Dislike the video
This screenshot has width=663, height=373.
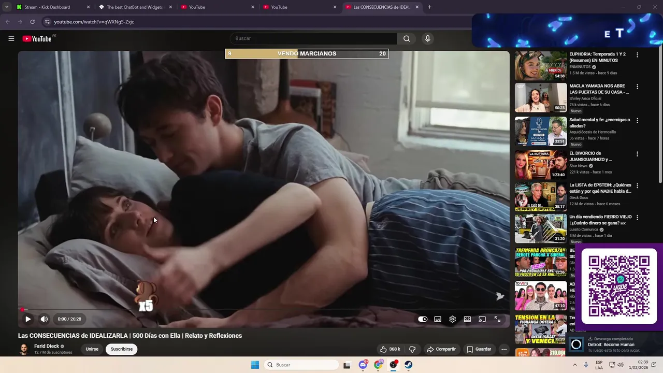click(412, 349)
